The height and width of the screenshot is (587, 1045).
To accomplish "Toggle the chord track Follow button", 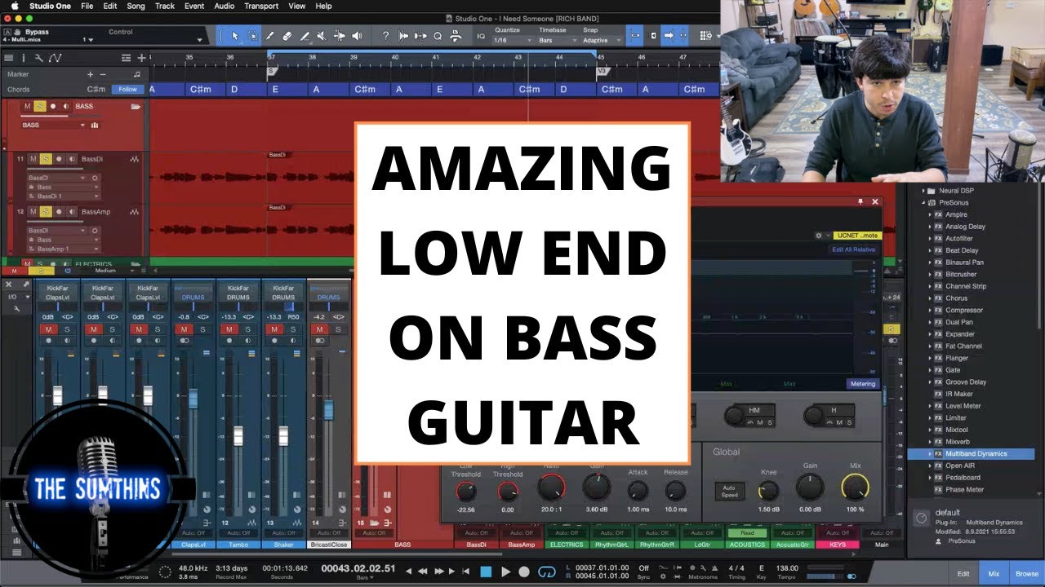I will point(127,90).
